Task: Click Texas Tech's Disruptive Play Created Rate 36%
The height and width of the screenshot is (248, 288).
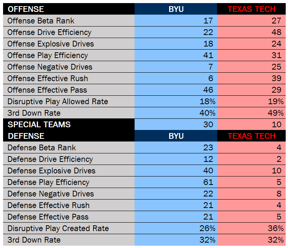Action: click(275, 228)
